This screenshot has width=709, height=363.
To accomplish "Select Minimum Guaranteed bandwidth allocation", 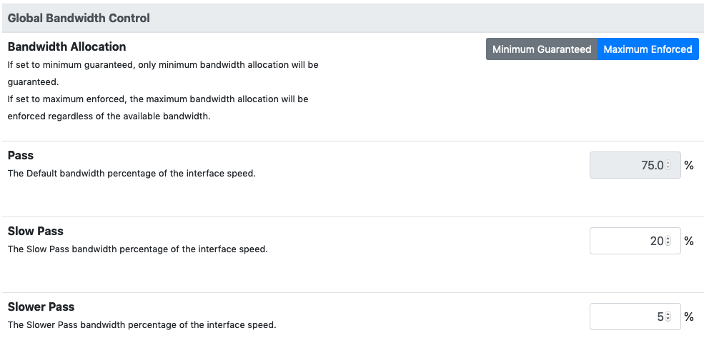I will pyautogui.click(x=542, y=49).
